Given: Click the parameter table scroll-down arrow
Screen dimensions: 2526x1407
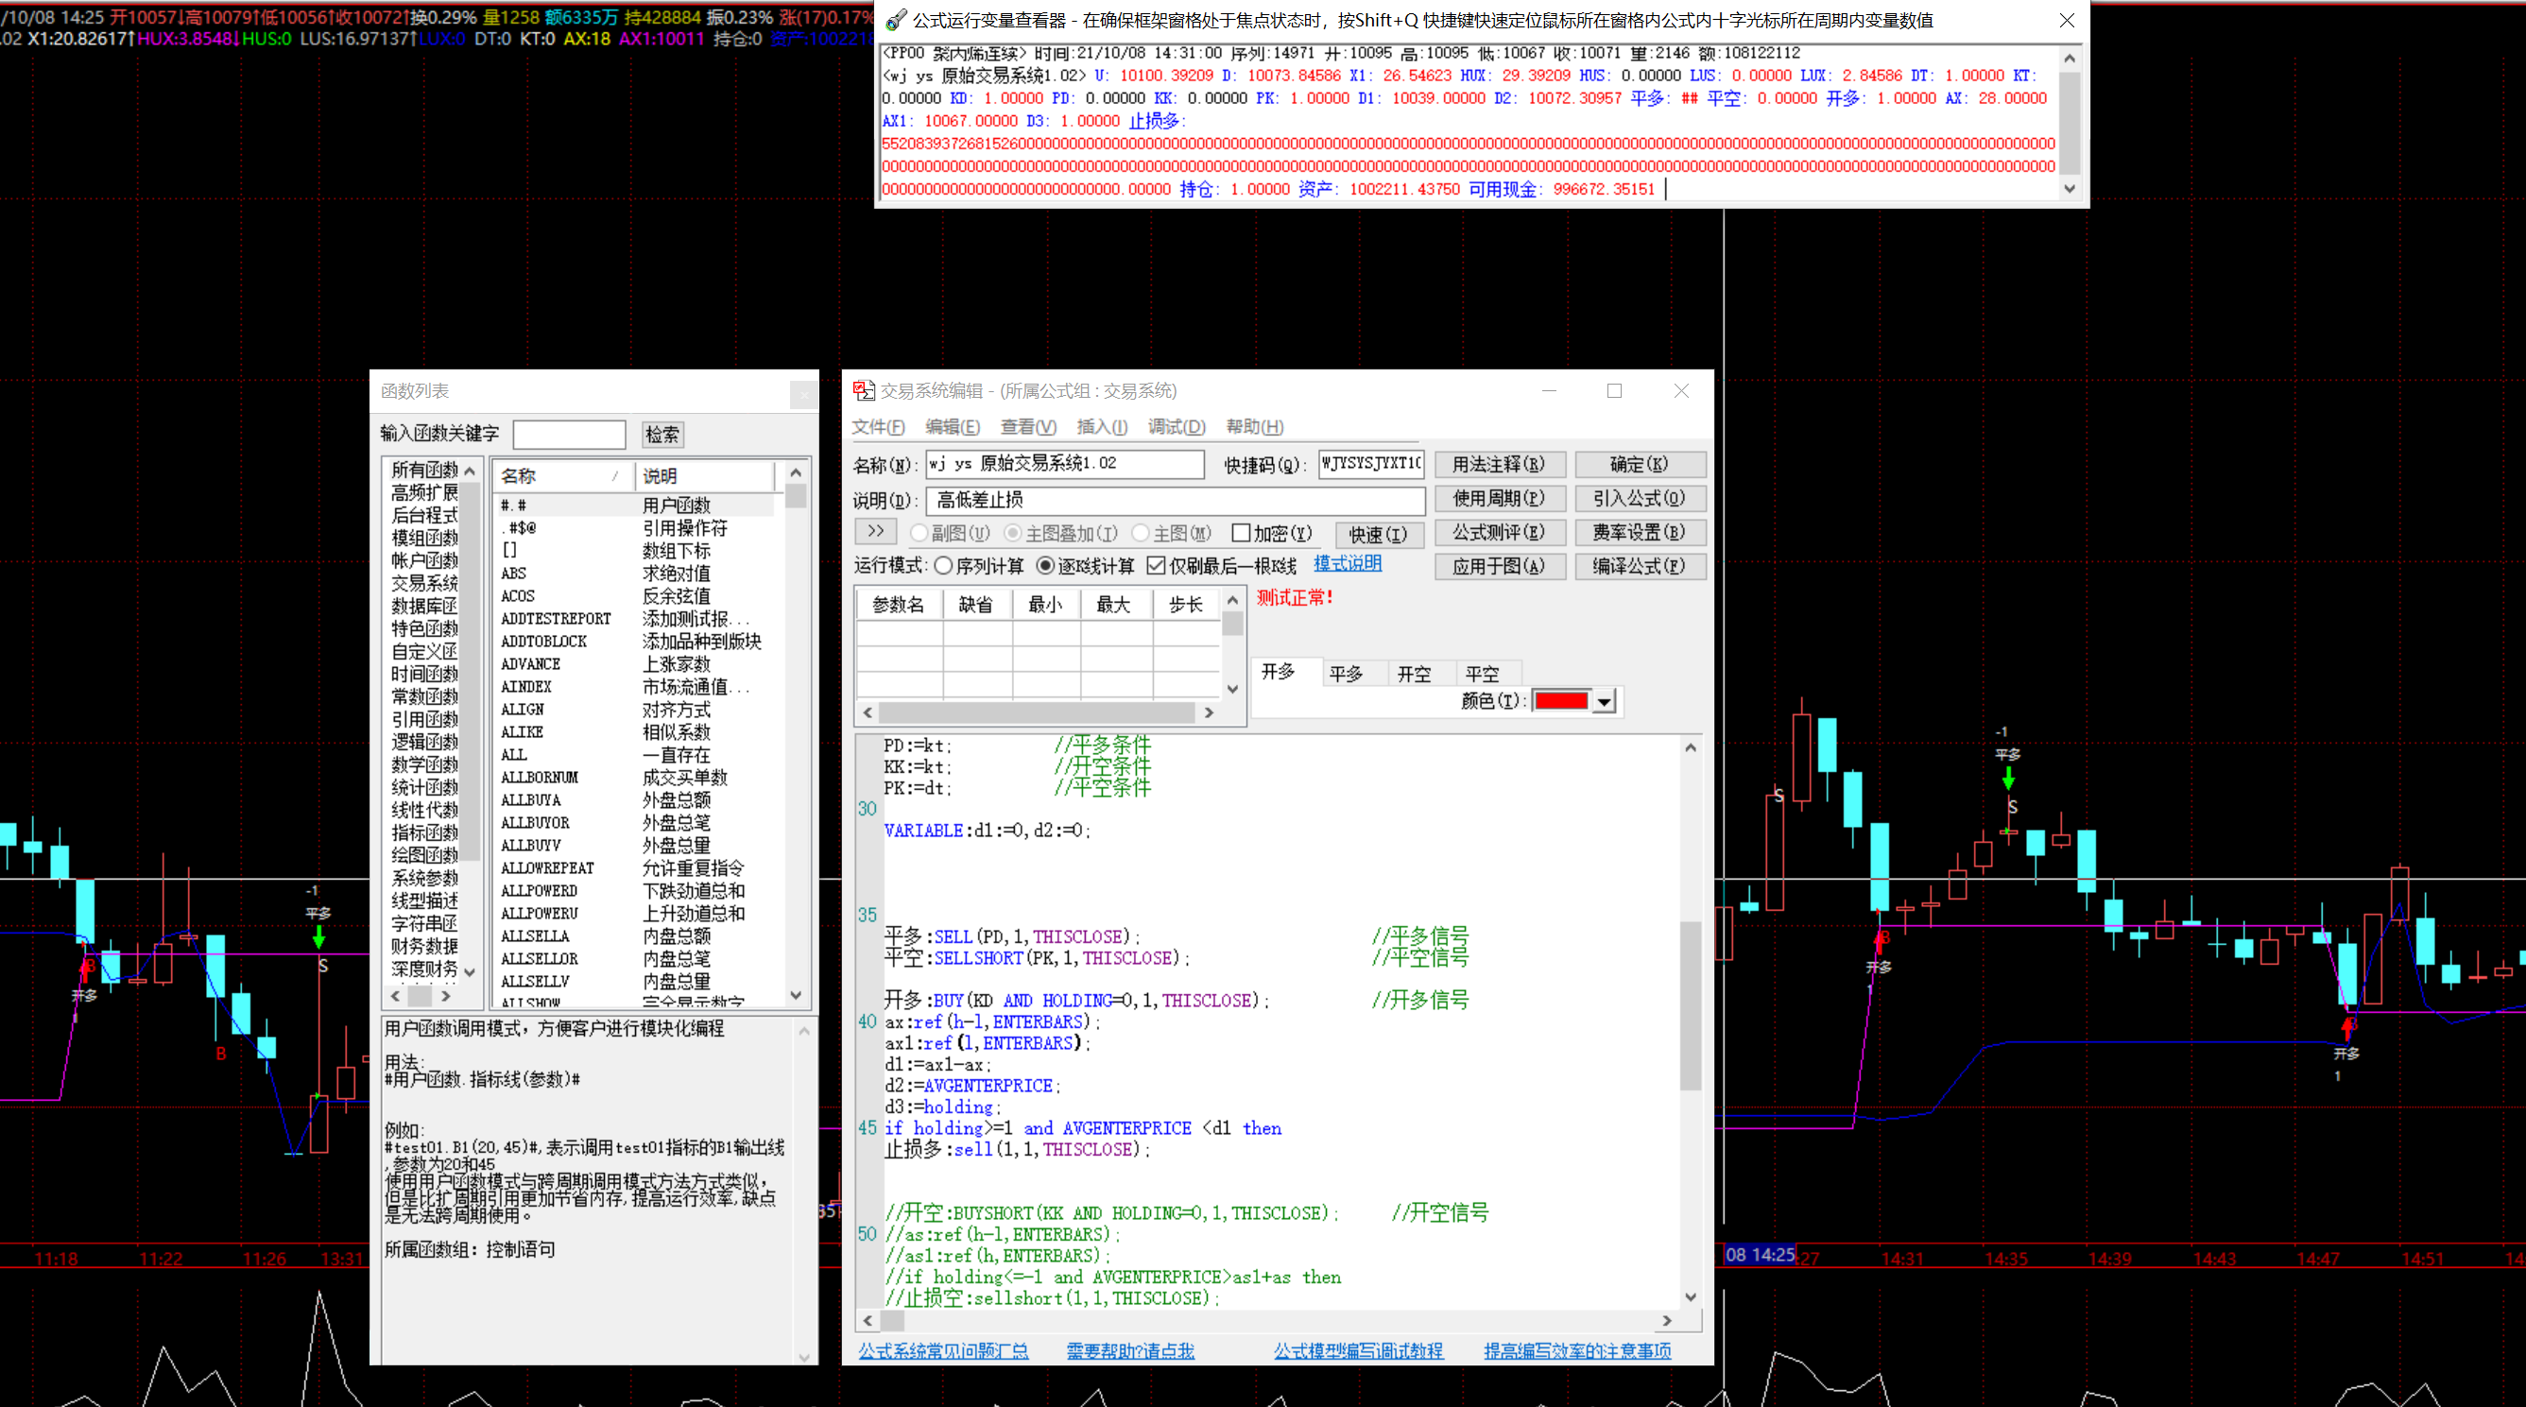Looking at the screenshot, I should pos(1232,687).
